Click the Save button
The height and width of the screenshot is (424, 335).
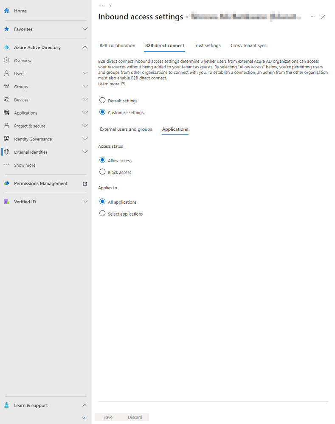pos(108,417)
